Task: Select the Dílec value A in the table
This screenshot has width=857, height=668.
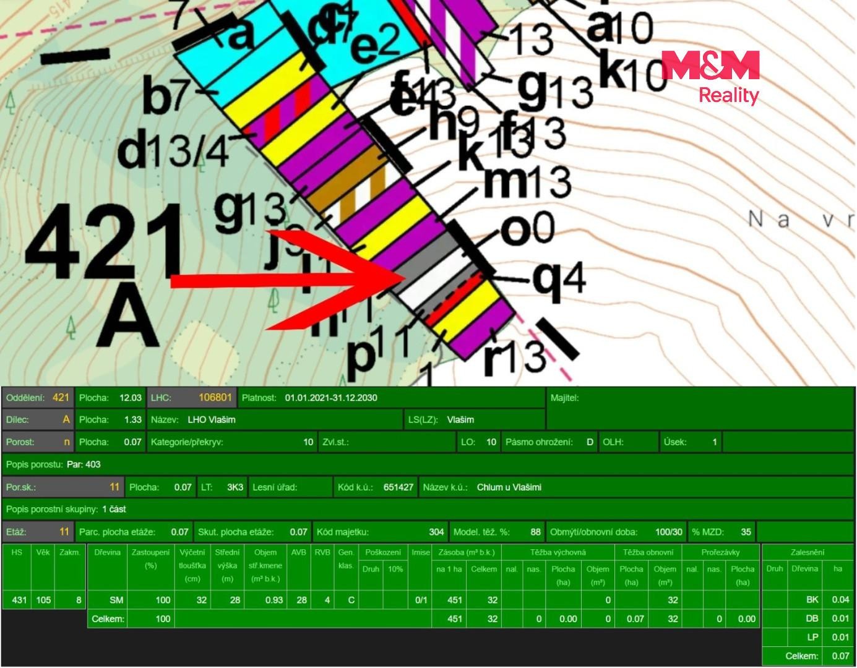Action: 66,419
